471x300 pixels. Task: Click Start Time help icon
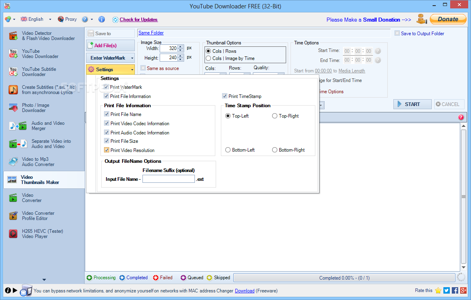pyautogui.click(x=378, y=51)
